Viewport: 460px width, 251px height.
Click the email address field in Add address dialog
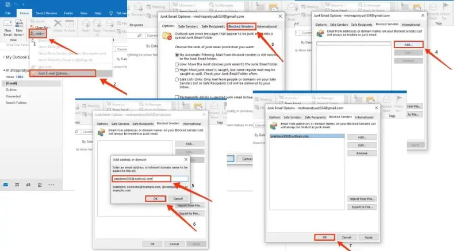[x=150, y=178]
